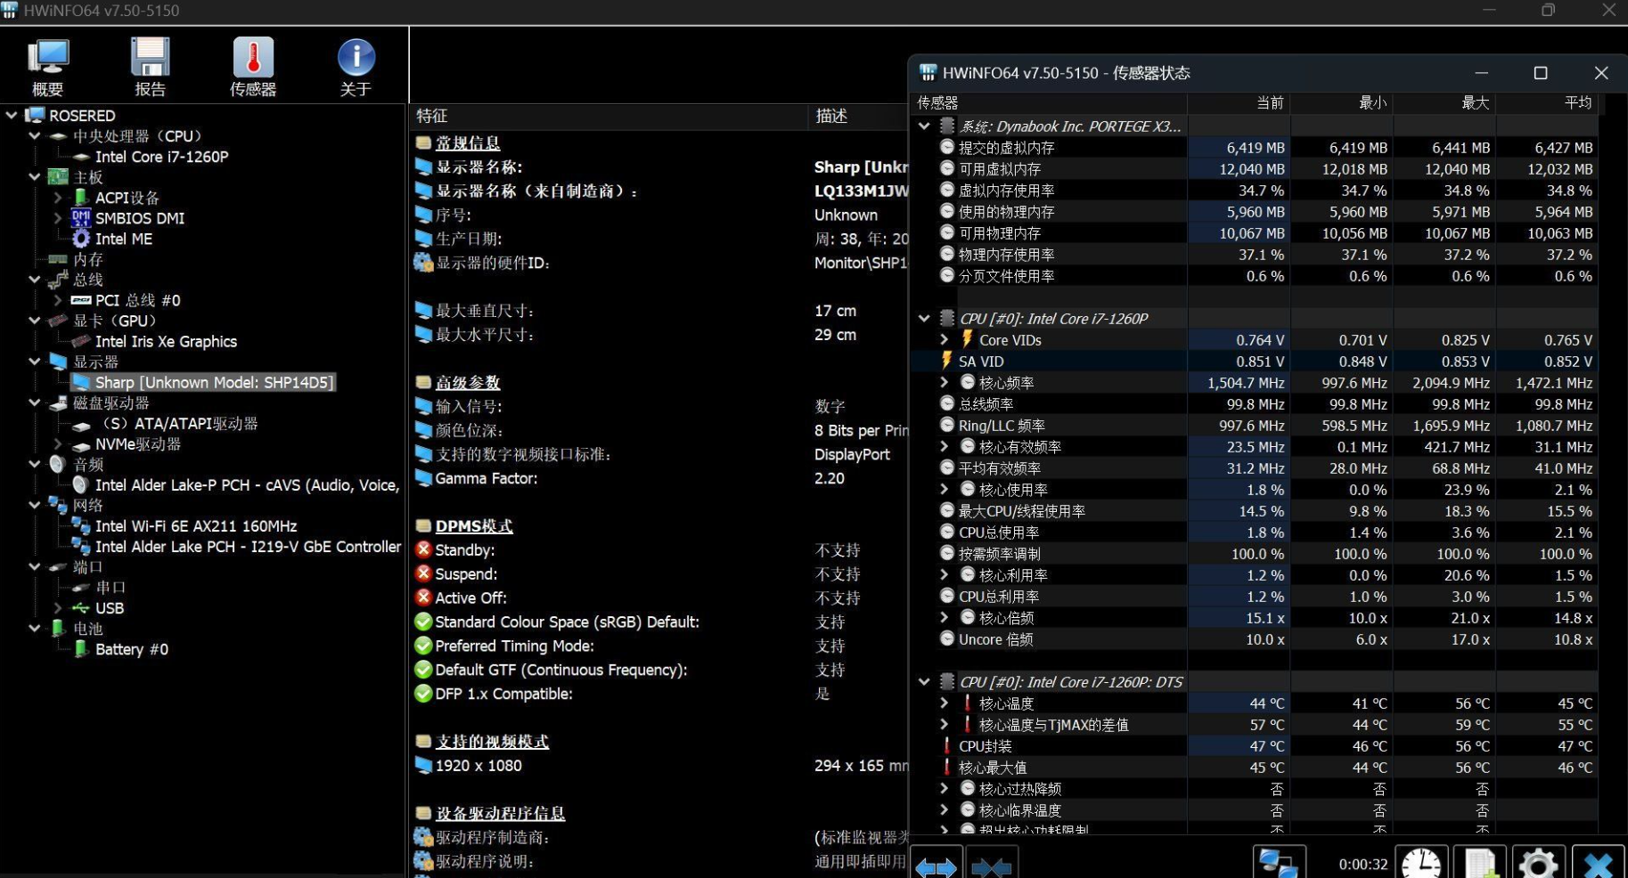The width and height of the screenshot is (1628, 878).
Task: Select Intel Iris Xe Graphics in tree
Action: [166, 342]
